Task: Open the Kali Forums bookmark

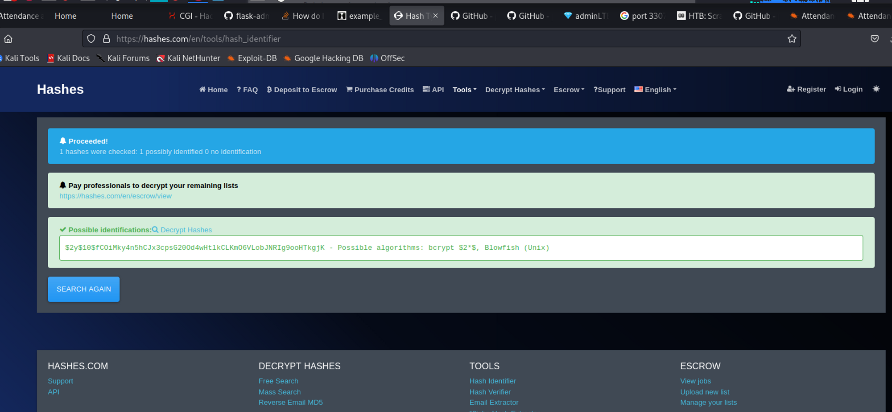Action: (x=123, y=58)
